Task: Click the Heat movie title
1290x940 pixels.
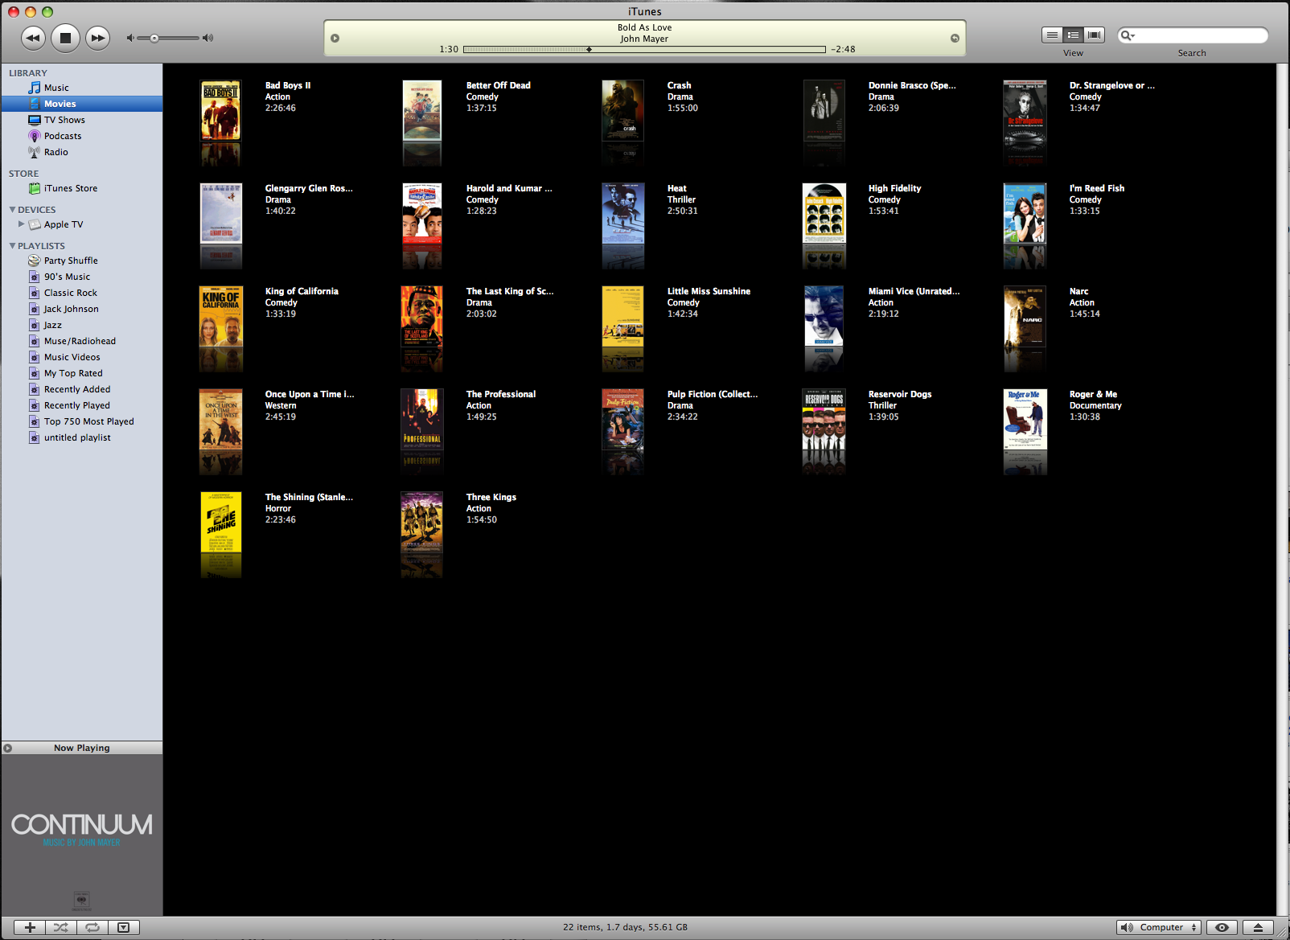Action: coord(677,188)
